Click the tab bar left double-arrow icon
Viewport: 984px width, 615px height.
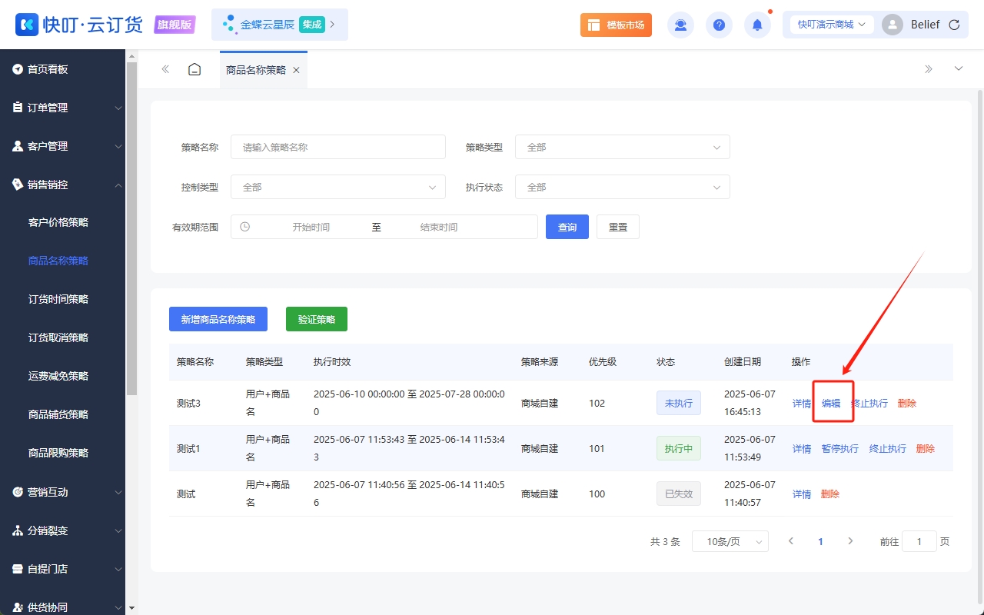[x=165, y=69]
